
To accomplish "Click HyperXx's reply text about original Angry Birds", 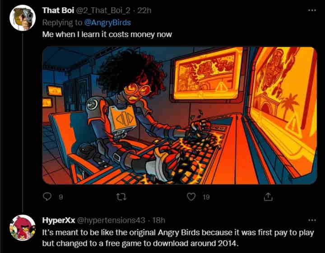I will click(x=178, y=238).
